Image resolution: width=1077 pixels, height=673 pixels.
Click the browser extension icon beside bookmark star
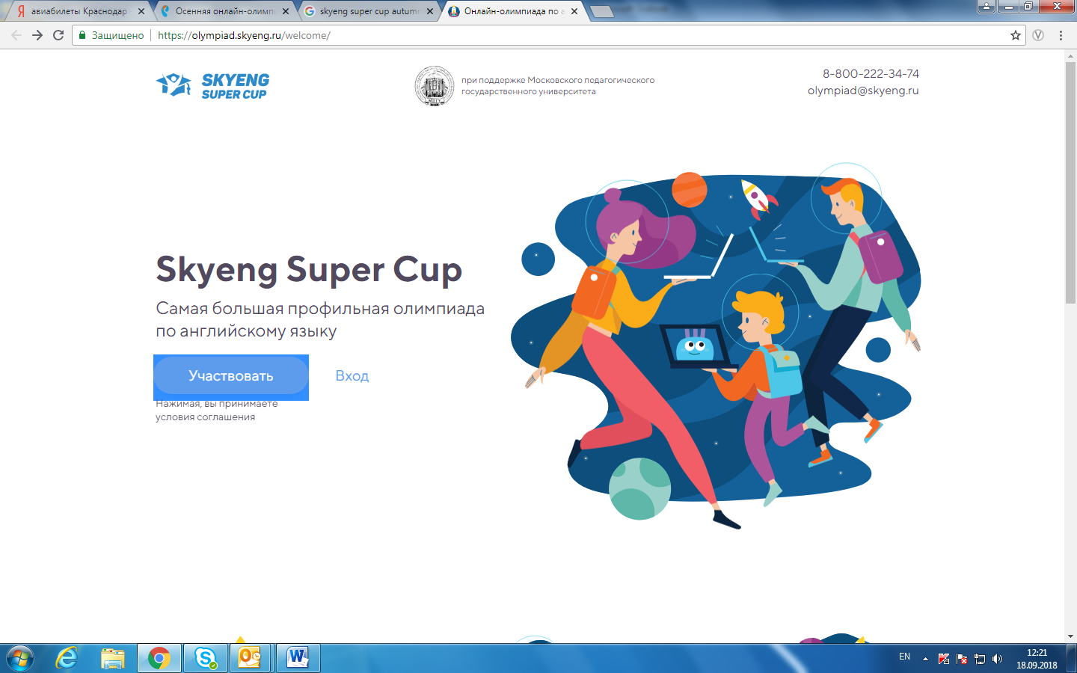1038,35
